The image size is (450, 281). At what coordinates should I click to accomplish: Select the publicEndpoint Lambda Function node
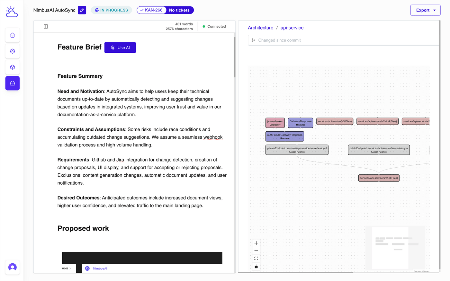point(379,150)
